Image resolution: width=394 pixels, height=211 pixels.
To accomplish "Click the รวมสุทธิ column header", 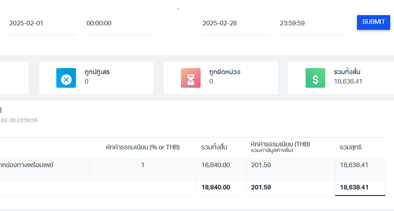I will [x=351, y=147].
